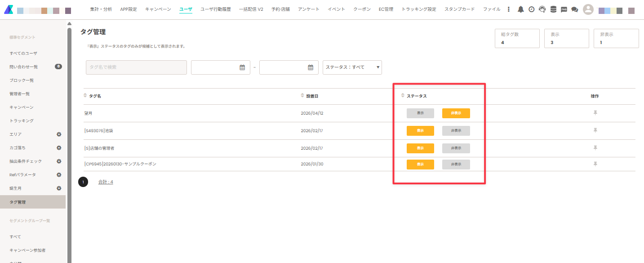This screenshot has height=263, width=644.
Task: Set [S493076]池袋 tag status to 表示
Action: point(420,131)
